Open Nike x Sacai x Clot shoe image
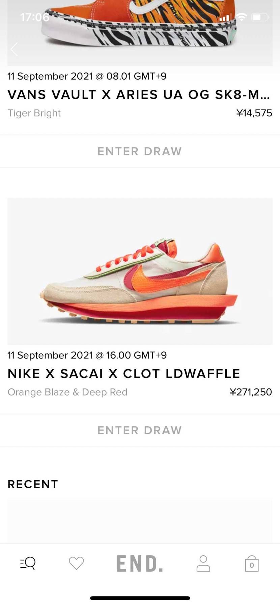Viewport: 280px width, 606px height. [x=140, y=271]
